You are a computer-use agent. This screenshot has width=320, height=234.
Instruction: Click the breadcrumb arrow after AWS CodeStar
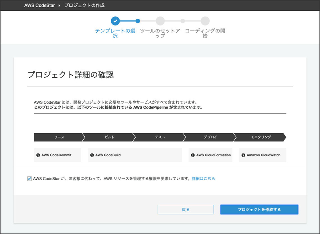[x=59, y=6]
